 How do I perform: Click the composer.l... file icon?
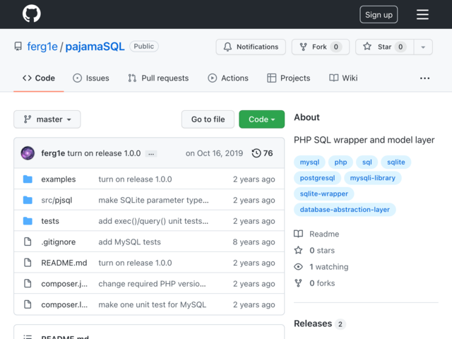[x=28, y=304]
